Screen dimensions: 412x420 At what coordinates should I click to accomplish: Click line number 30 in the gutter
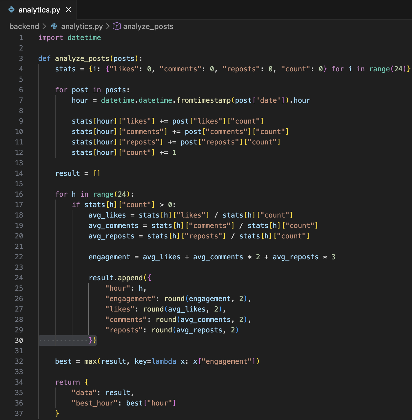click(19, 341)
